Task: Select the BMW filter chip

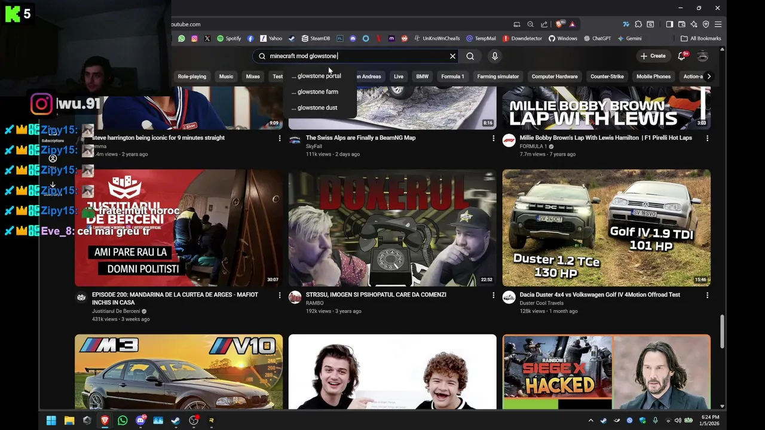Action: pyautogui.click(x=423, y=76)
